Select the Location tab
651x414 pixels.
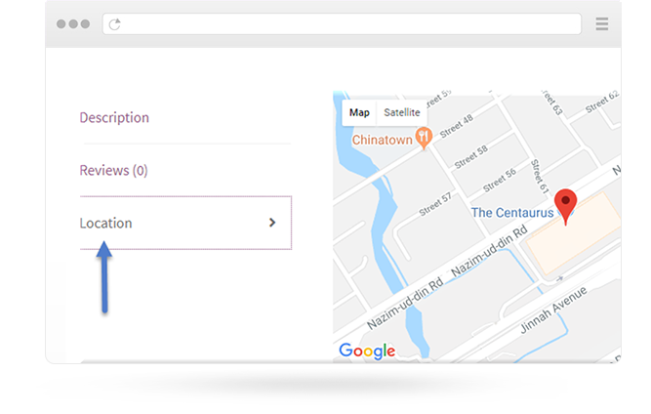(105, 223)
